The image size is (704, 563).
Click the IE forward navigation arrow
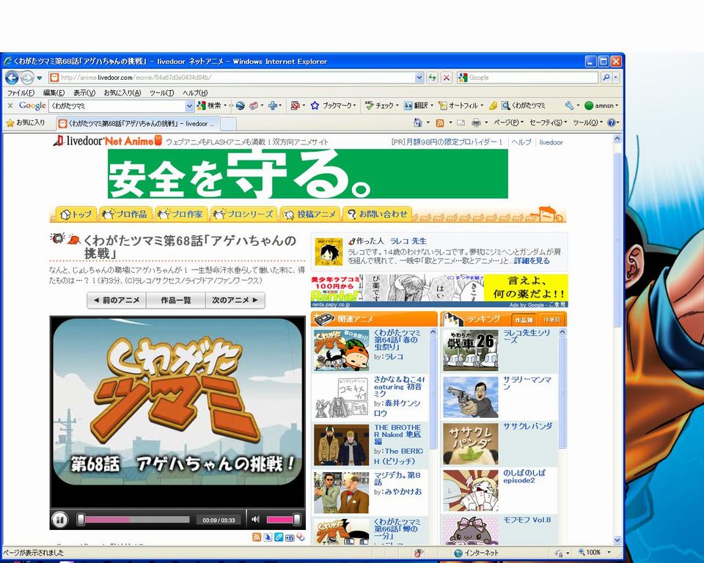point(27,78)
